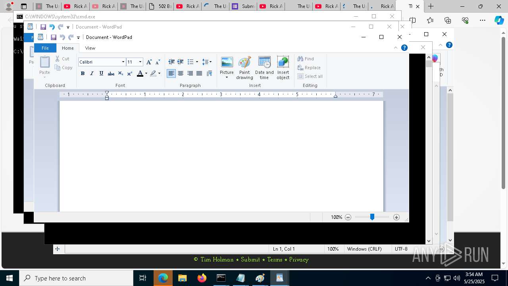
Task: Click the Submit link on the webpage
Action: click(250, 259)
